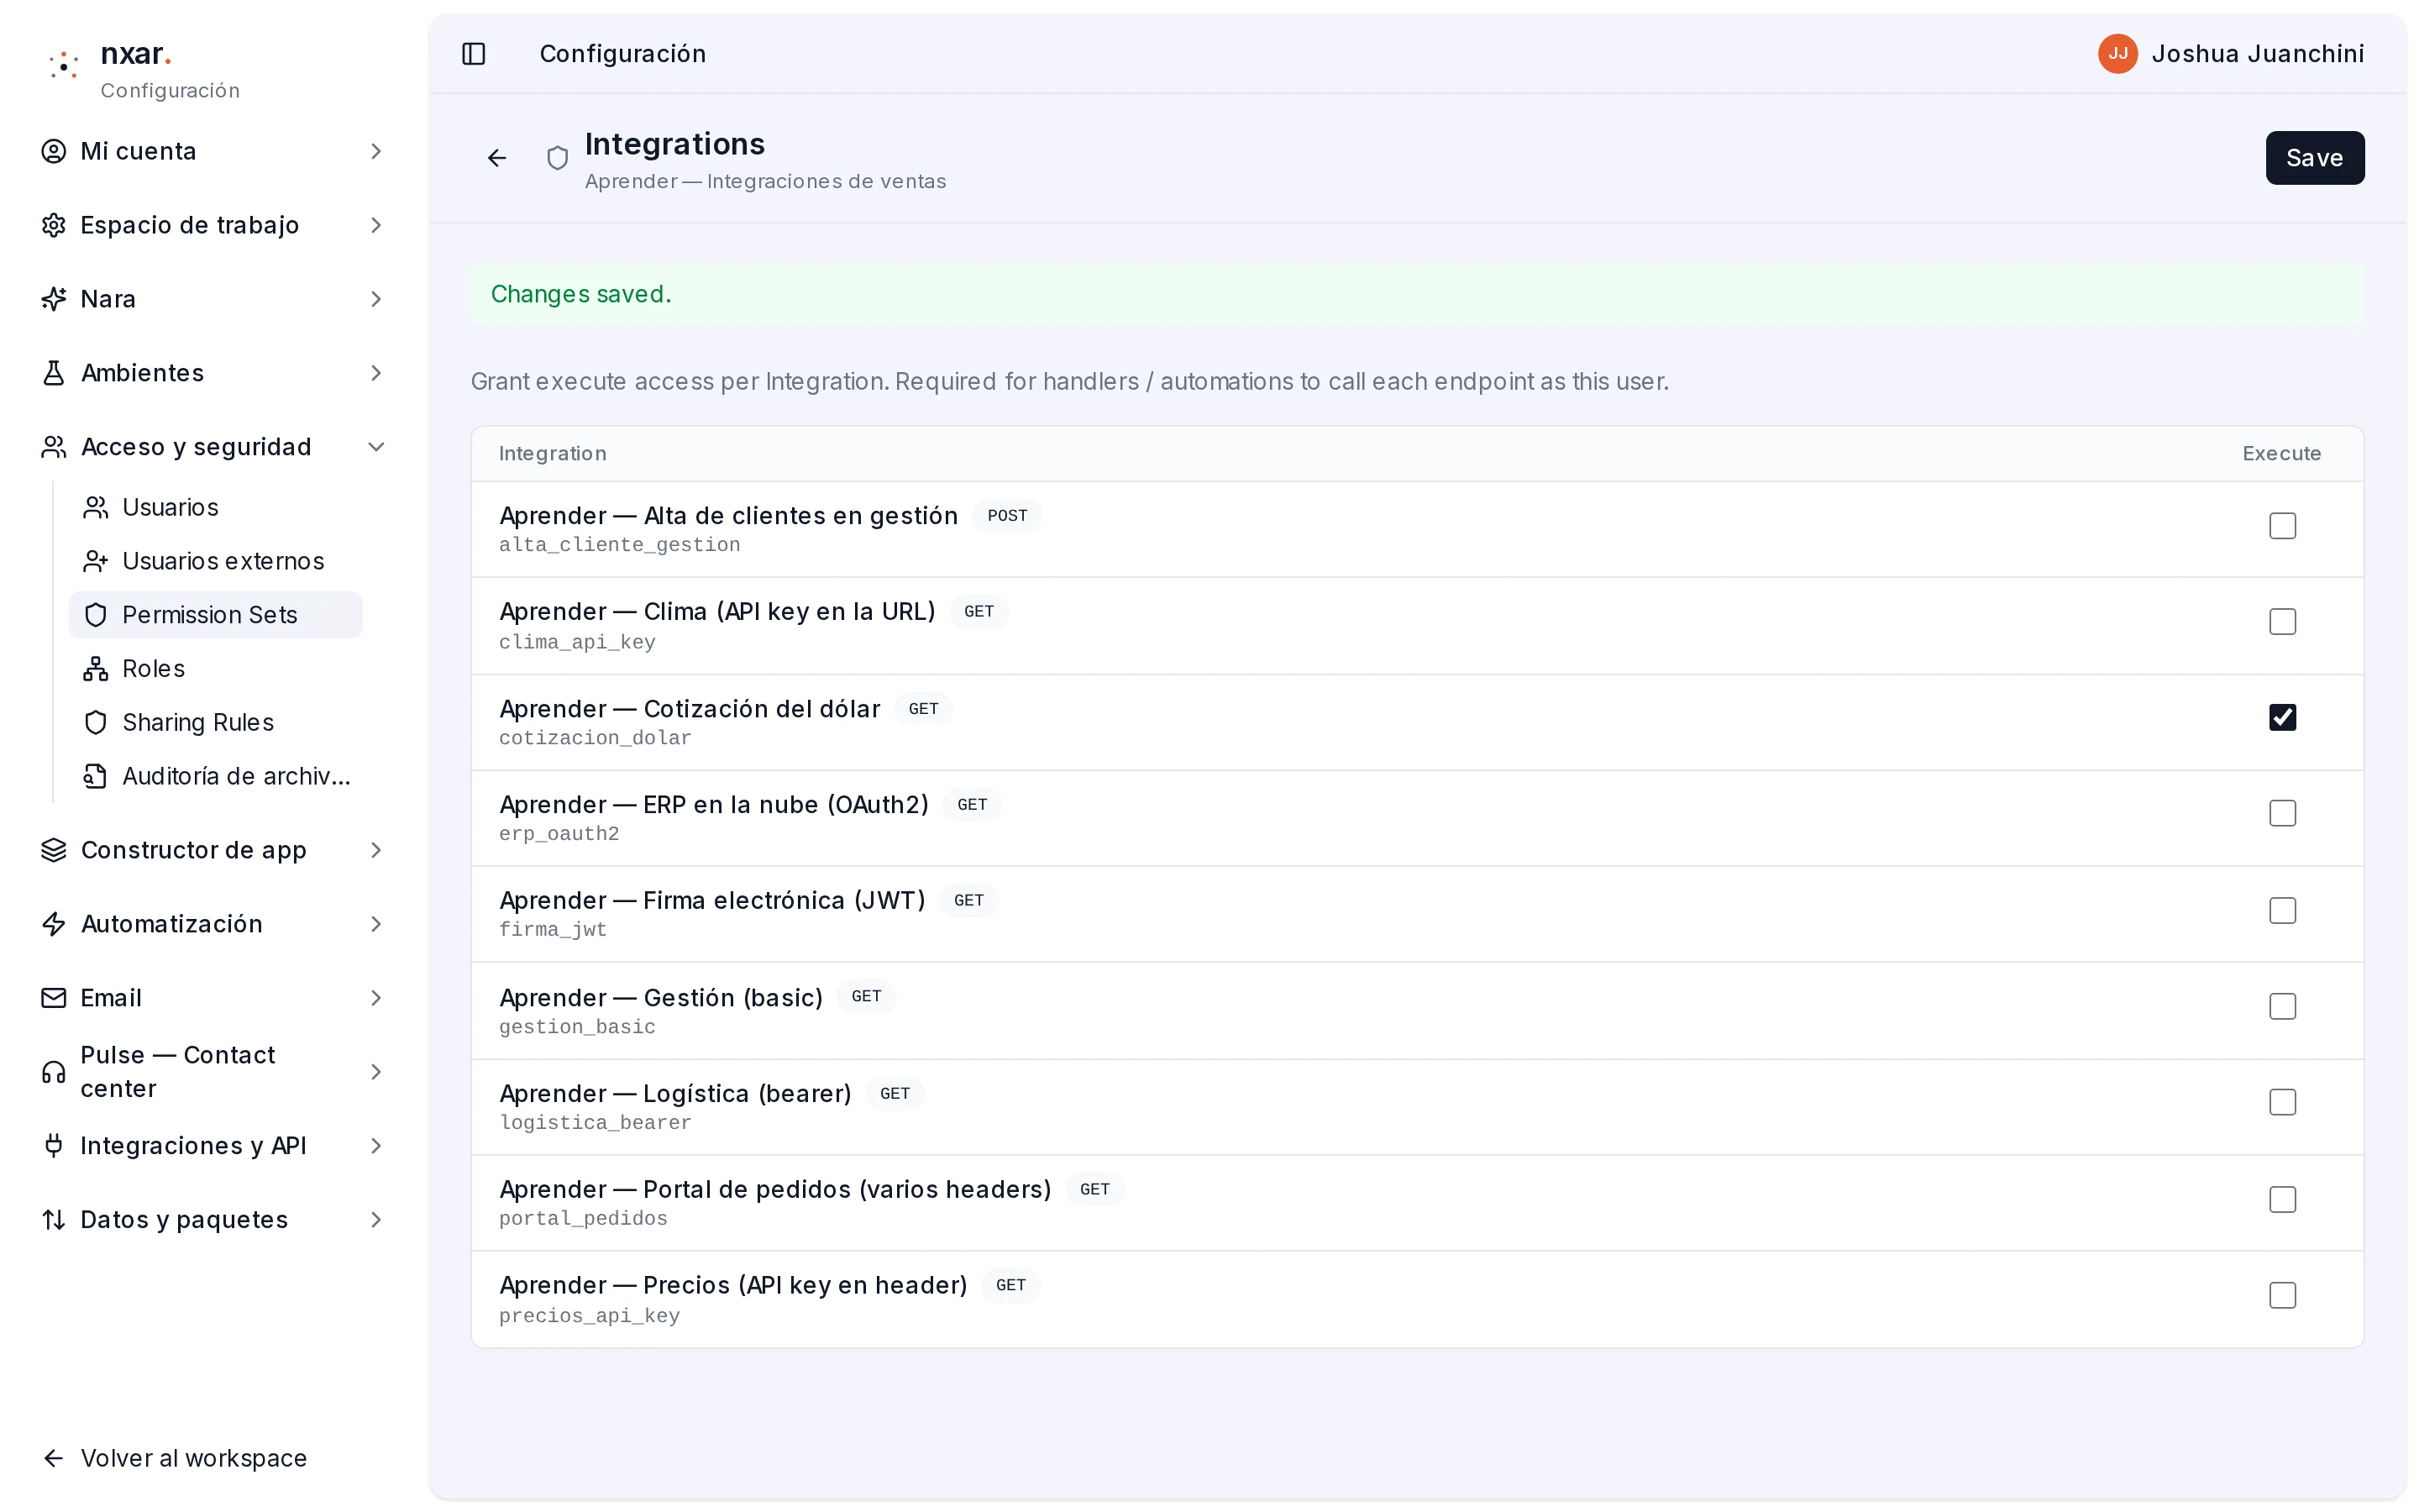The width and height of the screenshot is (2419, 1512).
Task: Click the Joshua Juanchini user name
Action: click(2257, 54)
